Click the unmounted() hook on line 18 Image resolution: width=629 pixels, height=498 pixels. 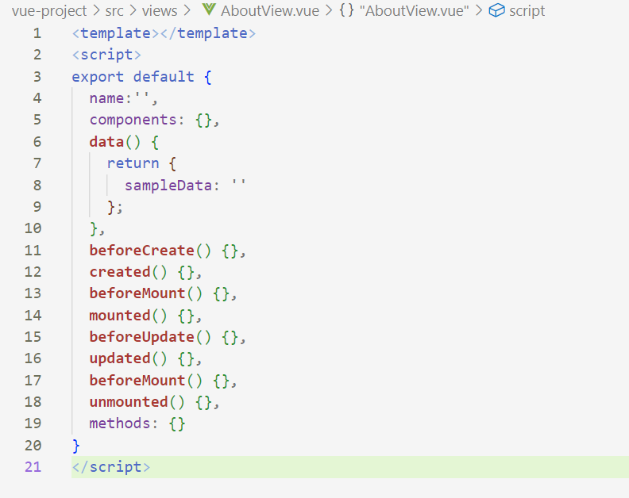[137, 402]
